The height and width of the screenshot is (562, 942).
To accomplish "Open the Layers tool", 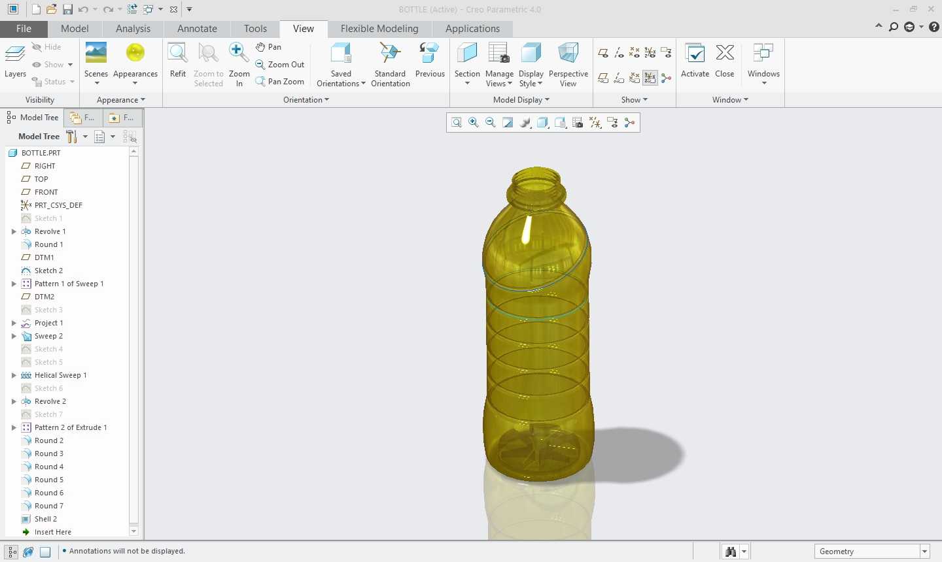I will point(15,61).
